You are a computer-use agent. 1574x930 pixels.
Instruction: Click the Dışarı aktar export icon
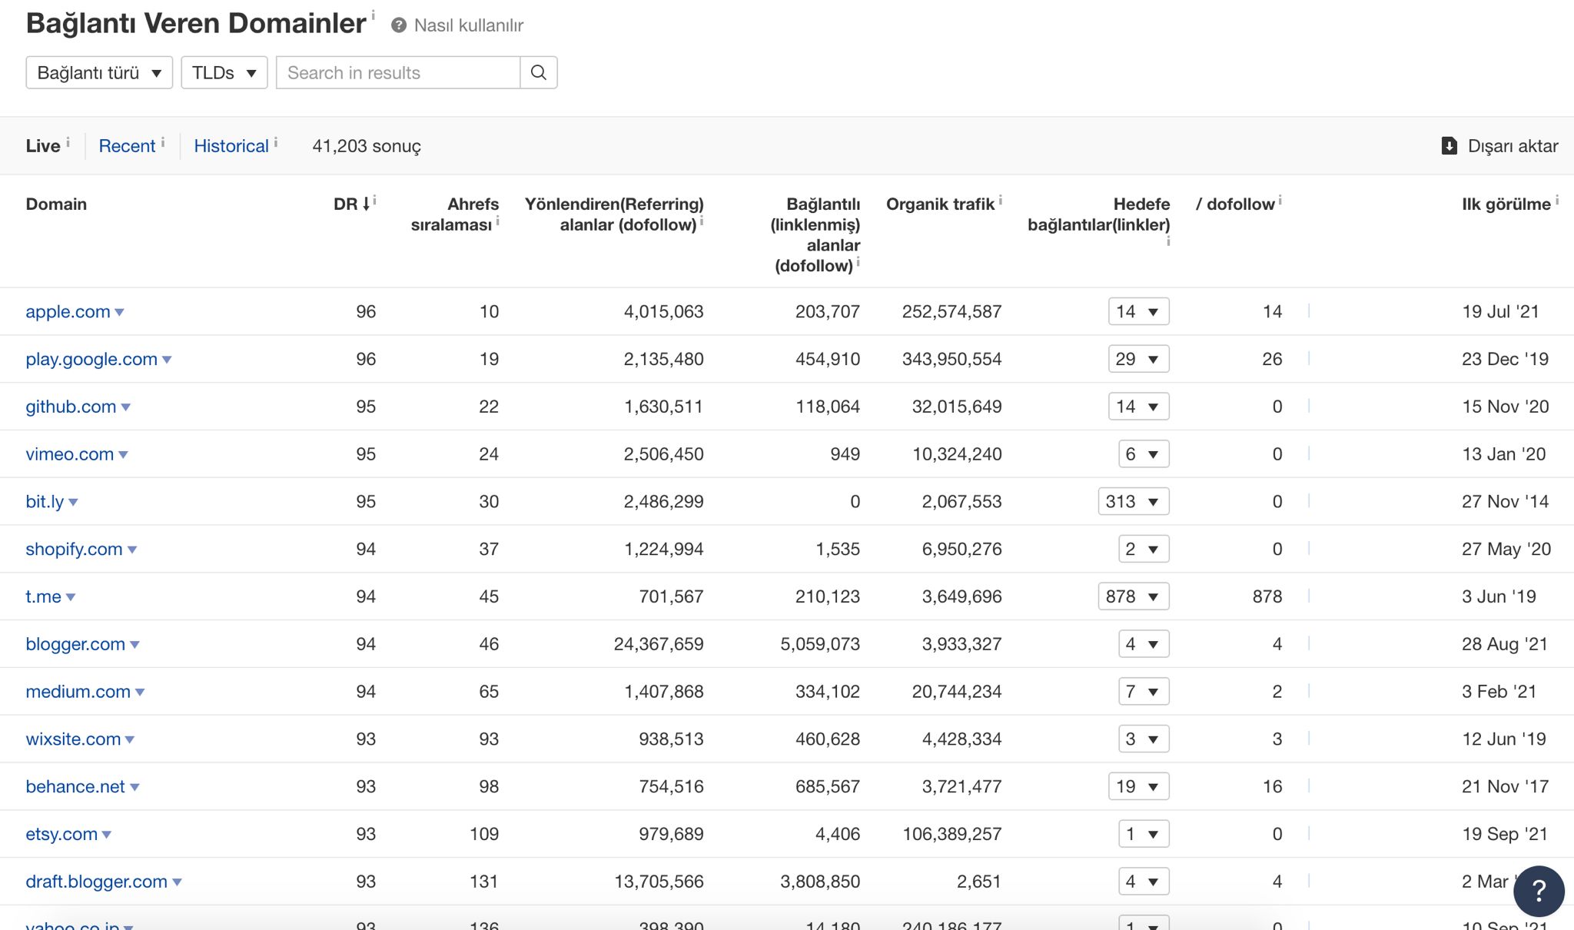[x=1449, y=146]
